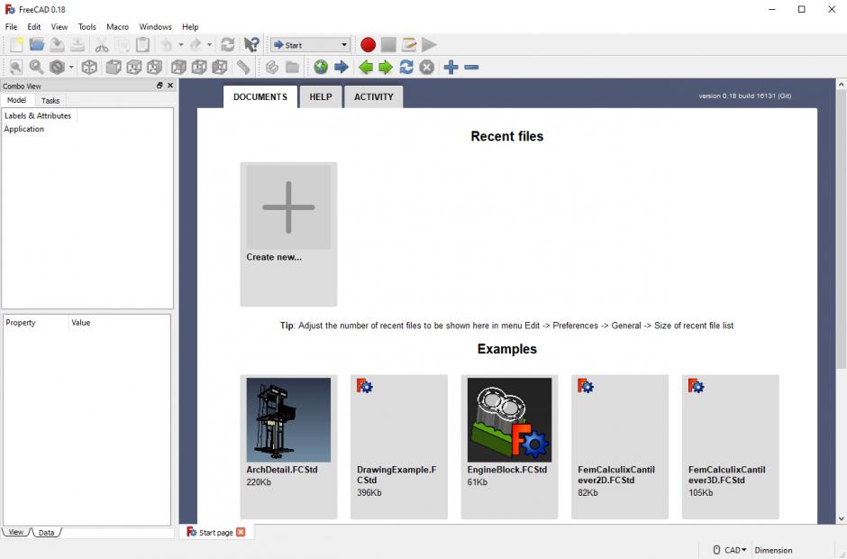Open the FemCalculixCantilever2D.FCStd example

point(620,446)
